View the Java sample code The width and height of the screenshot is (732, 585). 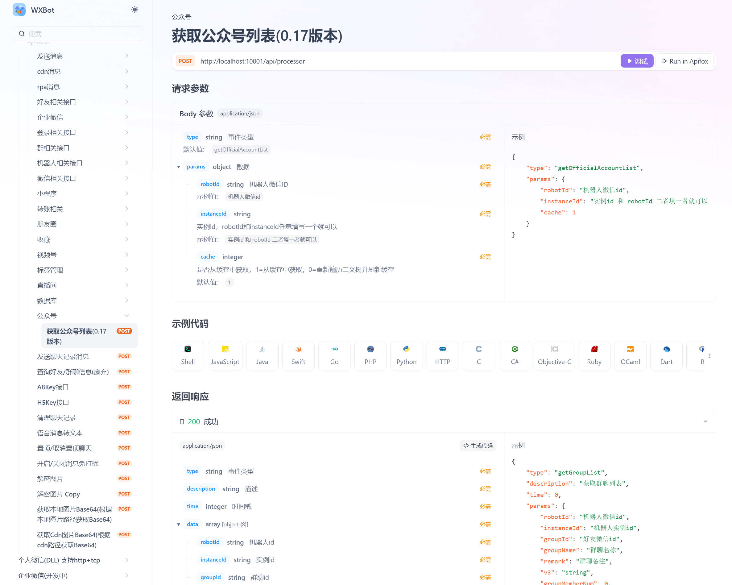[x=262, y=355]
